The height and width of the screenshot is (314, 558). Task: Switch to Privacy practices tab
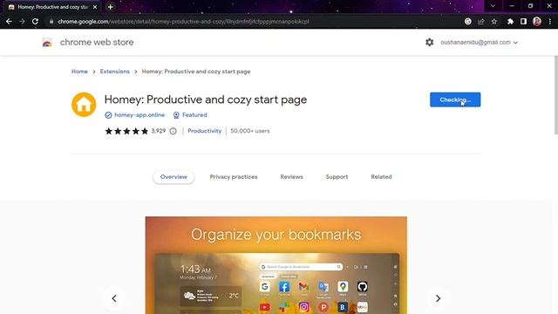click(234, 177)
